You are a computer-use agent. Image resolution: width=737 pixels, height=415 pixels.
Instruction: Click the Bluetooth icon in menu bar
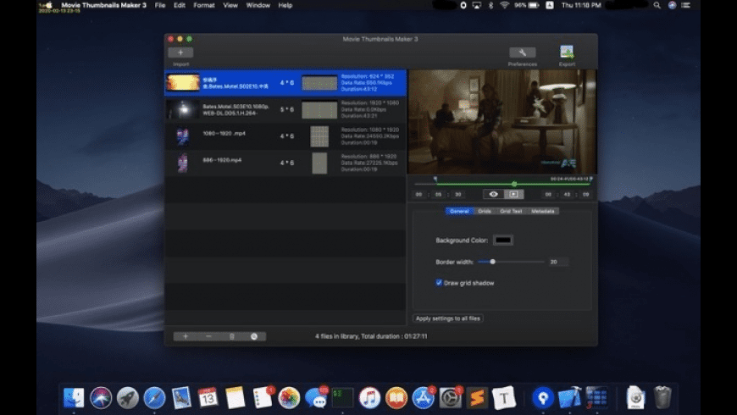tap(490, 5)
